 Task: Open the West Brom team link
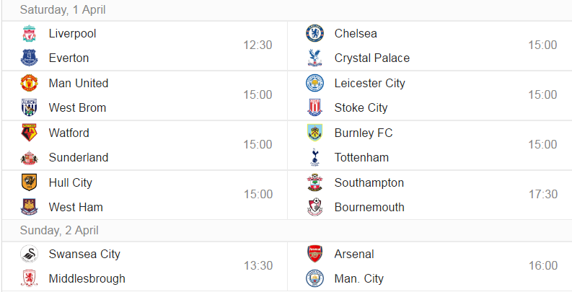77,108
